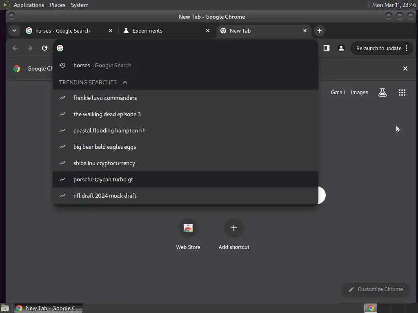The image size is (418, 313).
Task: Click Add shortcut button
Action: [x=234, y=234]
